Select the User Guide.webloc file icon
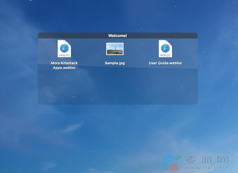The image size is (238, 173). click(x=165, y=49)
